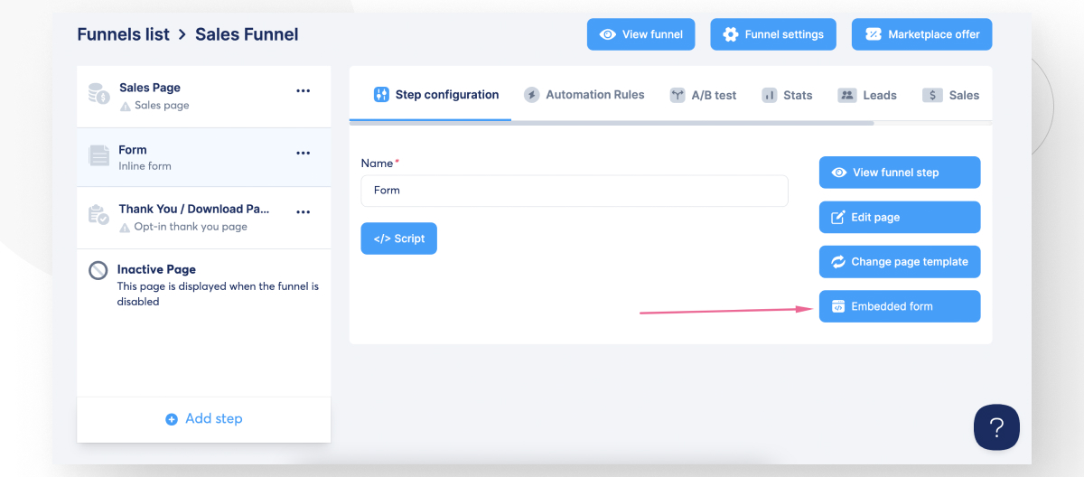Click the Form step document icon
The image size is (1084, 477).
click(x=98, y=155)
